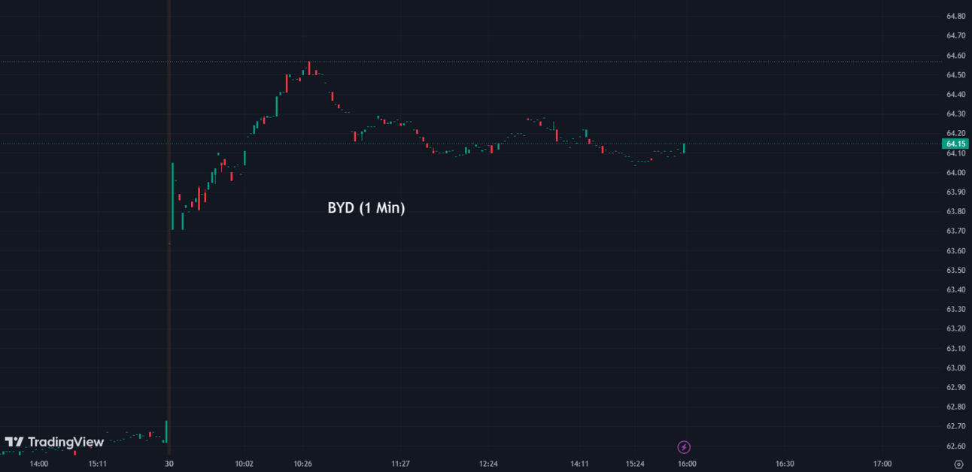This screenshot has height=472, width=972.
Task: Click the 10:02 time axis label
Action: tap(244, 464)
